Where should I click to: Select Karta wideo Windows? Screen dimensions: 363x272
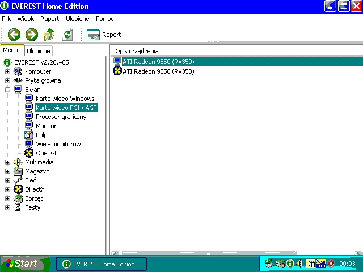point(65,99)
